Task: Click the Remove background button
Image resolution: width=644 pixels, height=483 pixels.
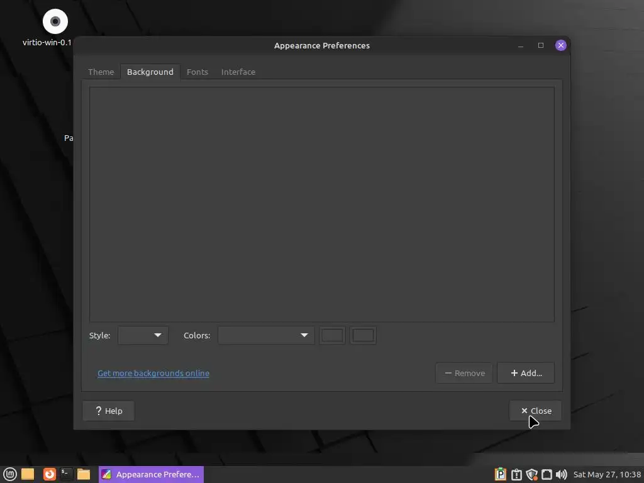Action: pos(464,373)
